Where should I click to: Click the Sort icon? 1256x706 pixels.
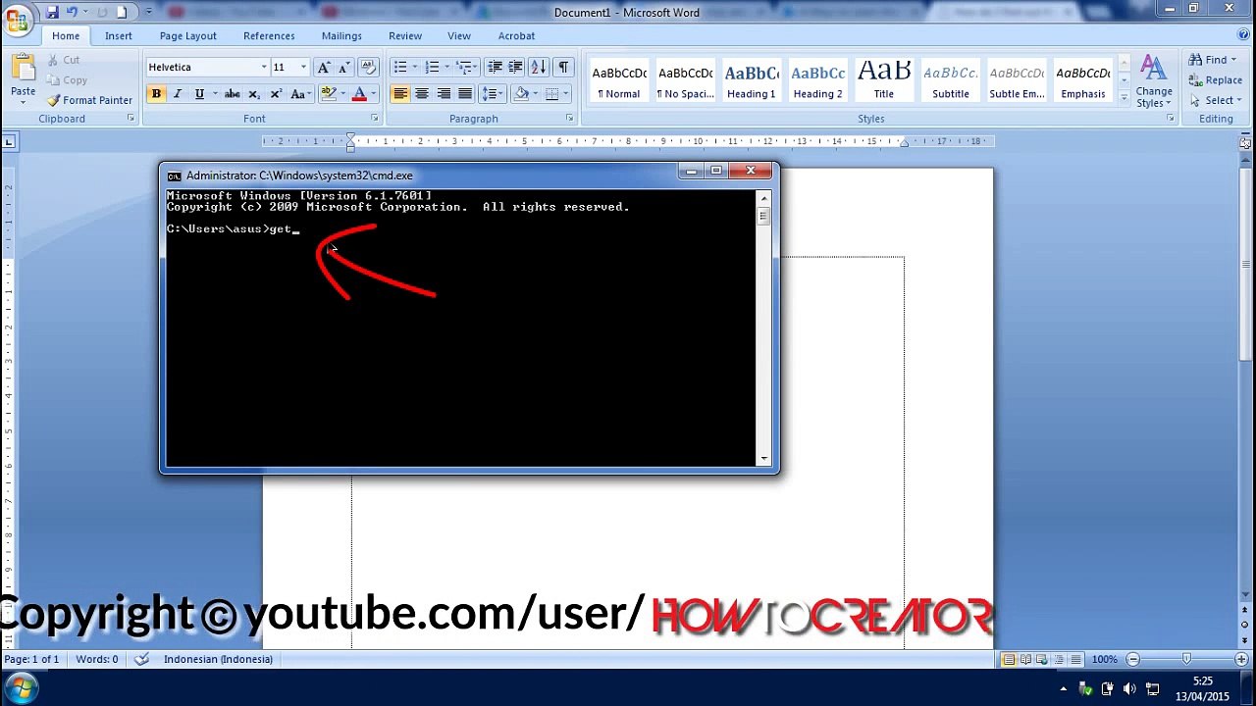pos(539,68)
